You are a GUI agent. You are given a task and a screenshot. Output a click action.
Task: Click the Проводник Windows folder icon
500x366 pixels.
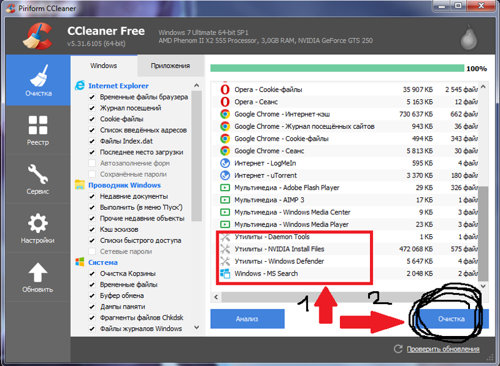coord(80,185)
